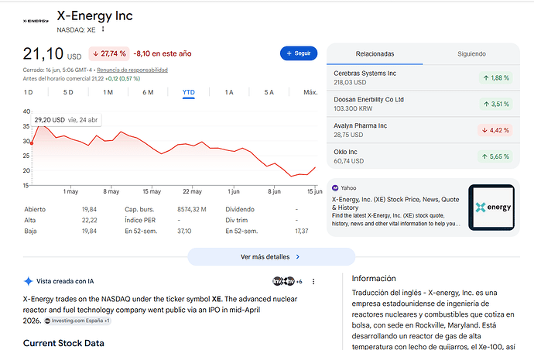Click the chevron arrow in Ver más detalles
Image resolution: width=534 pixels, height=350 pixels.
pos(298,256)
